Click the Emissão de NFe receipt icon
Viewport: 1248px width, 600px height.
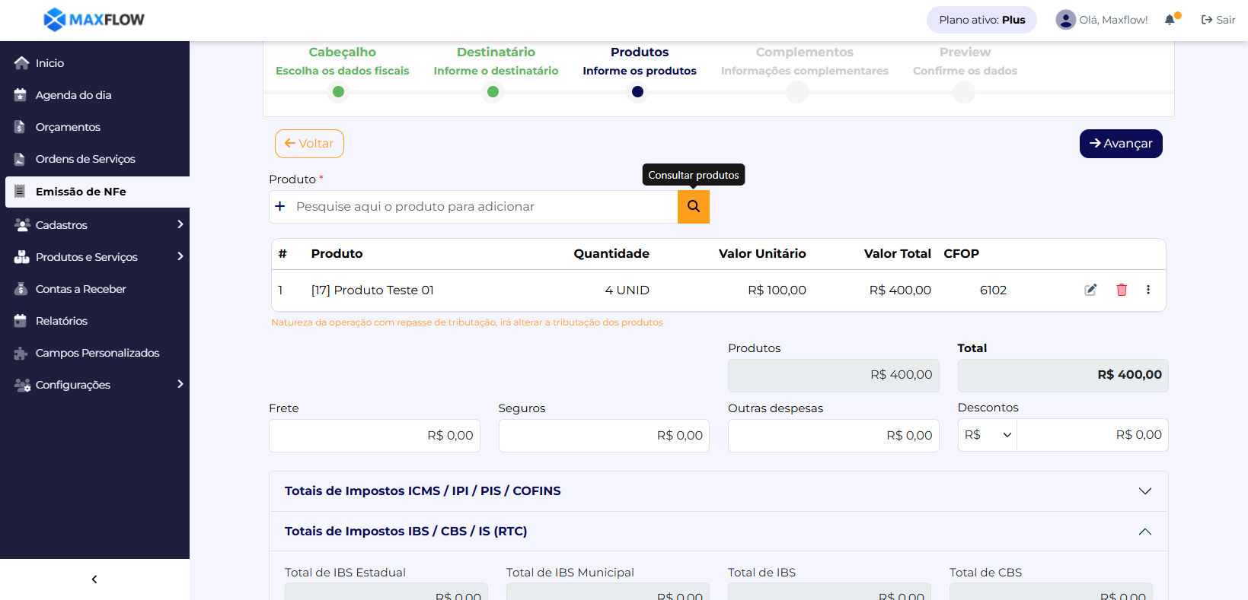pos(20,191)
